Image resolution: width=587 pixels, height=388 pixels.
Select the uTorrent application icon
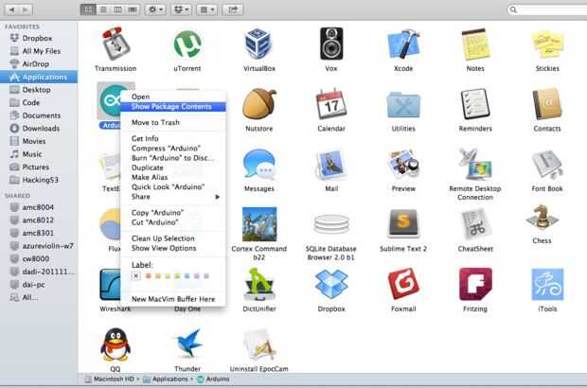187,44
